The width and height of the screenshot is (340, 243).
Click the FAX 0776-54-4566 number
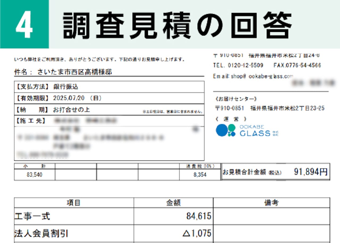coord(297,65)
